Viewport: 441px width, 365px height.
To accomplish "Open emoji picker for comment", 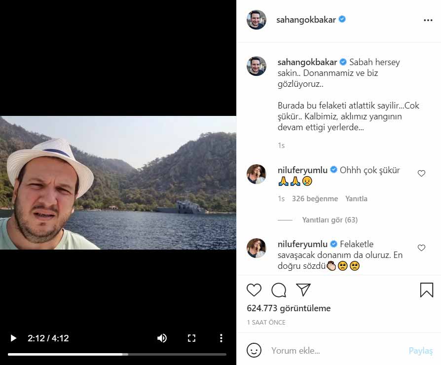I will [254, 351].
